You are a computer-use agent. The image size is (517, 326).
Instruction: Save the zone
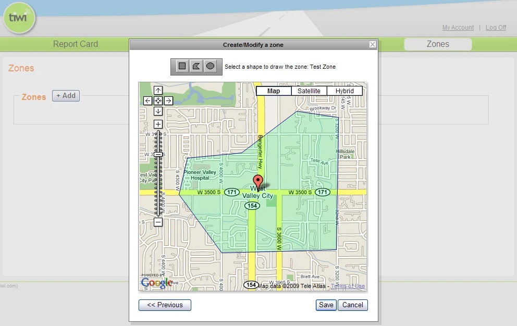coord(326,305)
